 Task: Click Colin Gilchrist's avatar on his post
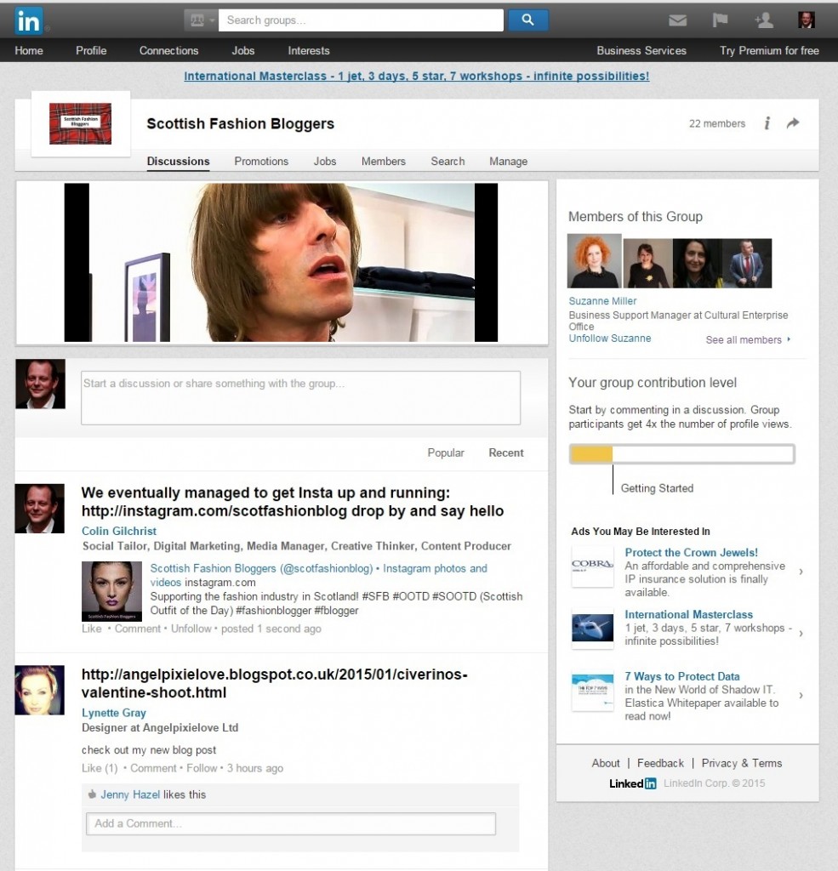(39, 509)
